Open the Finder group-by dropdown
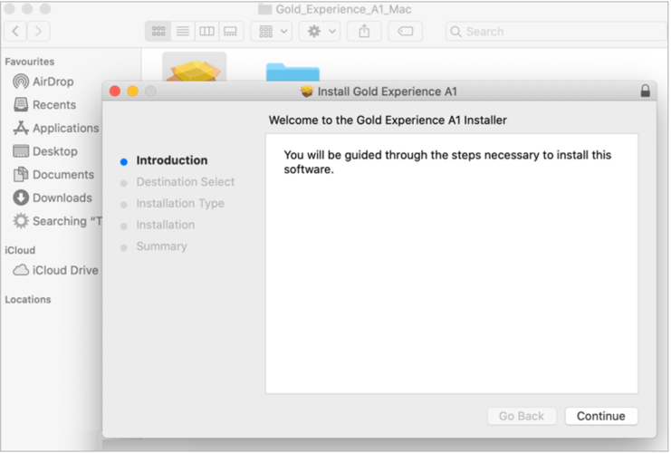Viewport: 671px width, 453px height. tap(272, 31)
